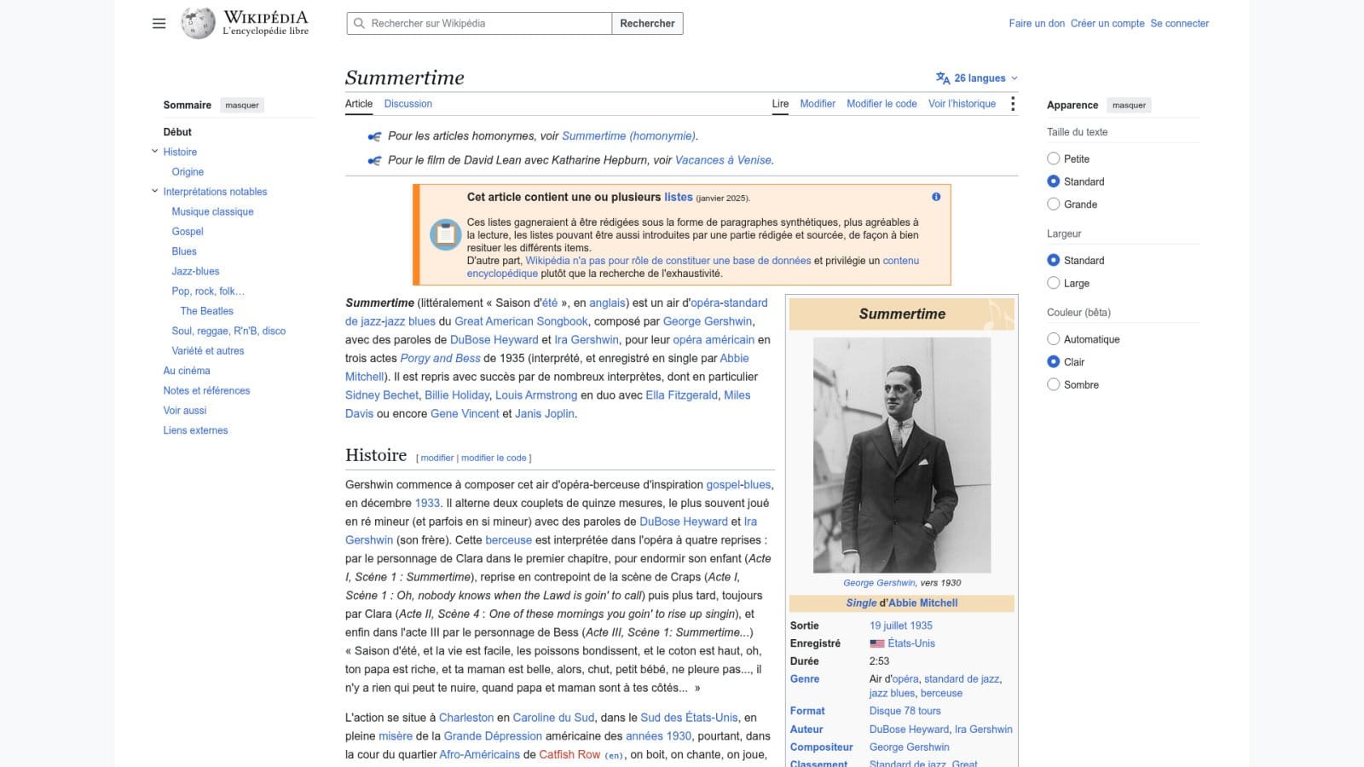Open the translate languages icon
Viewport: 1364px width, 767px height.
(x=943, y=78)
